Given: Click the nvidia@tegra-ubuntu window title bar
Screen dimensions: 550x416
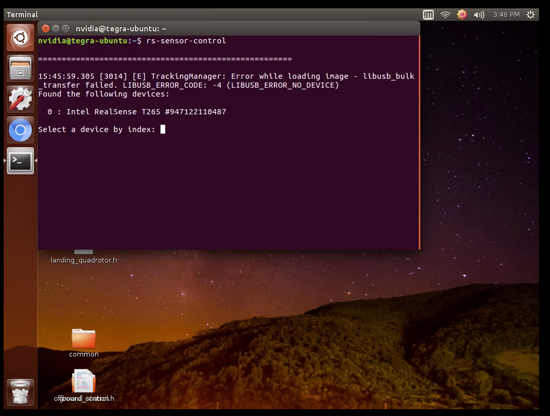Looking at the screenshot, I should pos(228,28).
